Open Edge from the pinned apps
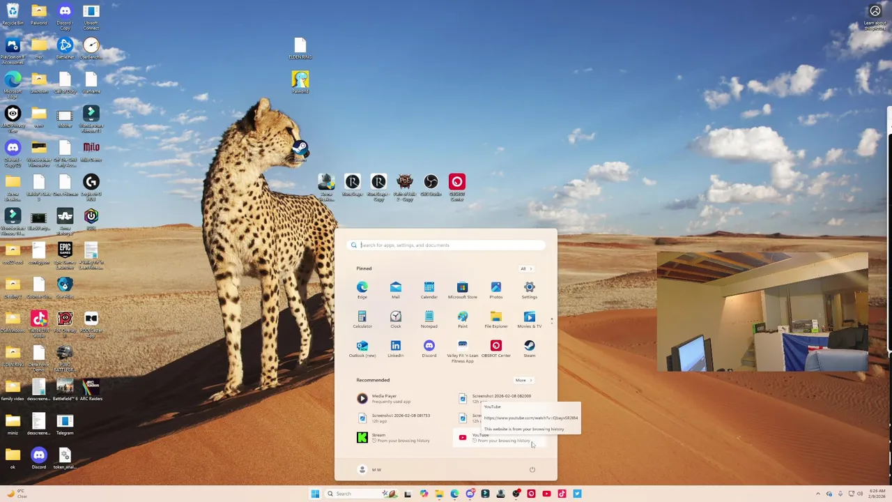Viewport: 892px width, 502px height. (362, 290)
